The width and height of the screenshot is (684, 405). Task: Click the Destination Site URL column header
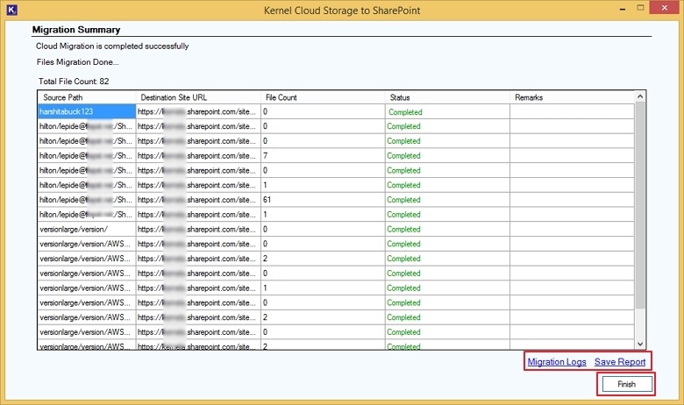pyautogui.click(x=198, y=97)
